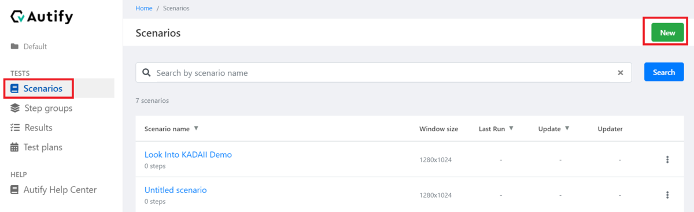Open Look Into KADAII Demo scenario
This screenshot has width=694, height=212.
(x=188, y=155)
